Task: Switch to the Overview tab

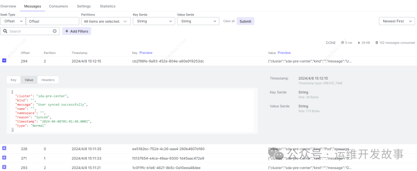Action: point(8,6)
